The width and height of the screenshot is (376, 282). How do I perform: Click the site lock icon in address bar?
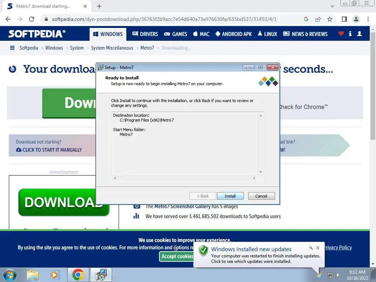point(46,19)
